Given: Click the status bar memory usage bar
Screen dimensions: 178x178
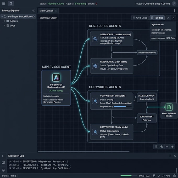Looking at the screenshot, I should [129, 176].
